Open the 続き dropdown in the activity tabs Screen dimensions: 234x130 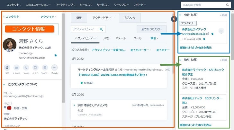154,38
